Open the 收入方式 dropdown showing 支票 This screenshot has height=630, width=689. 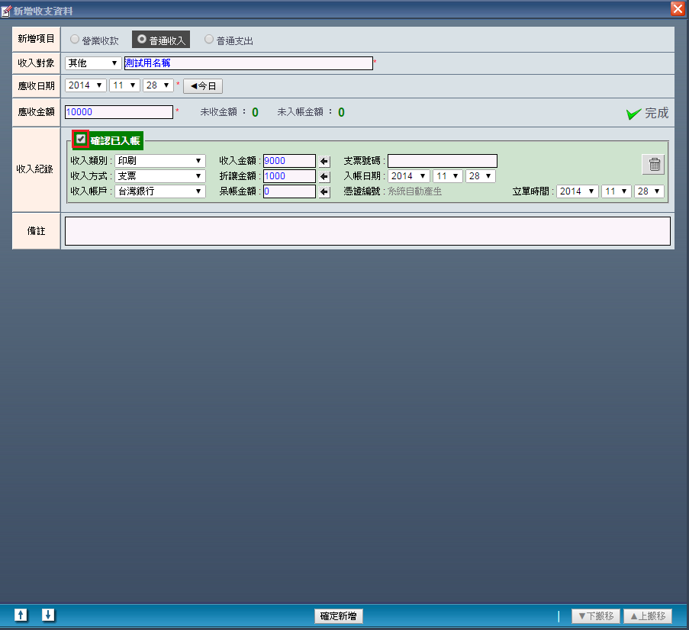click(x=159, y=176)
